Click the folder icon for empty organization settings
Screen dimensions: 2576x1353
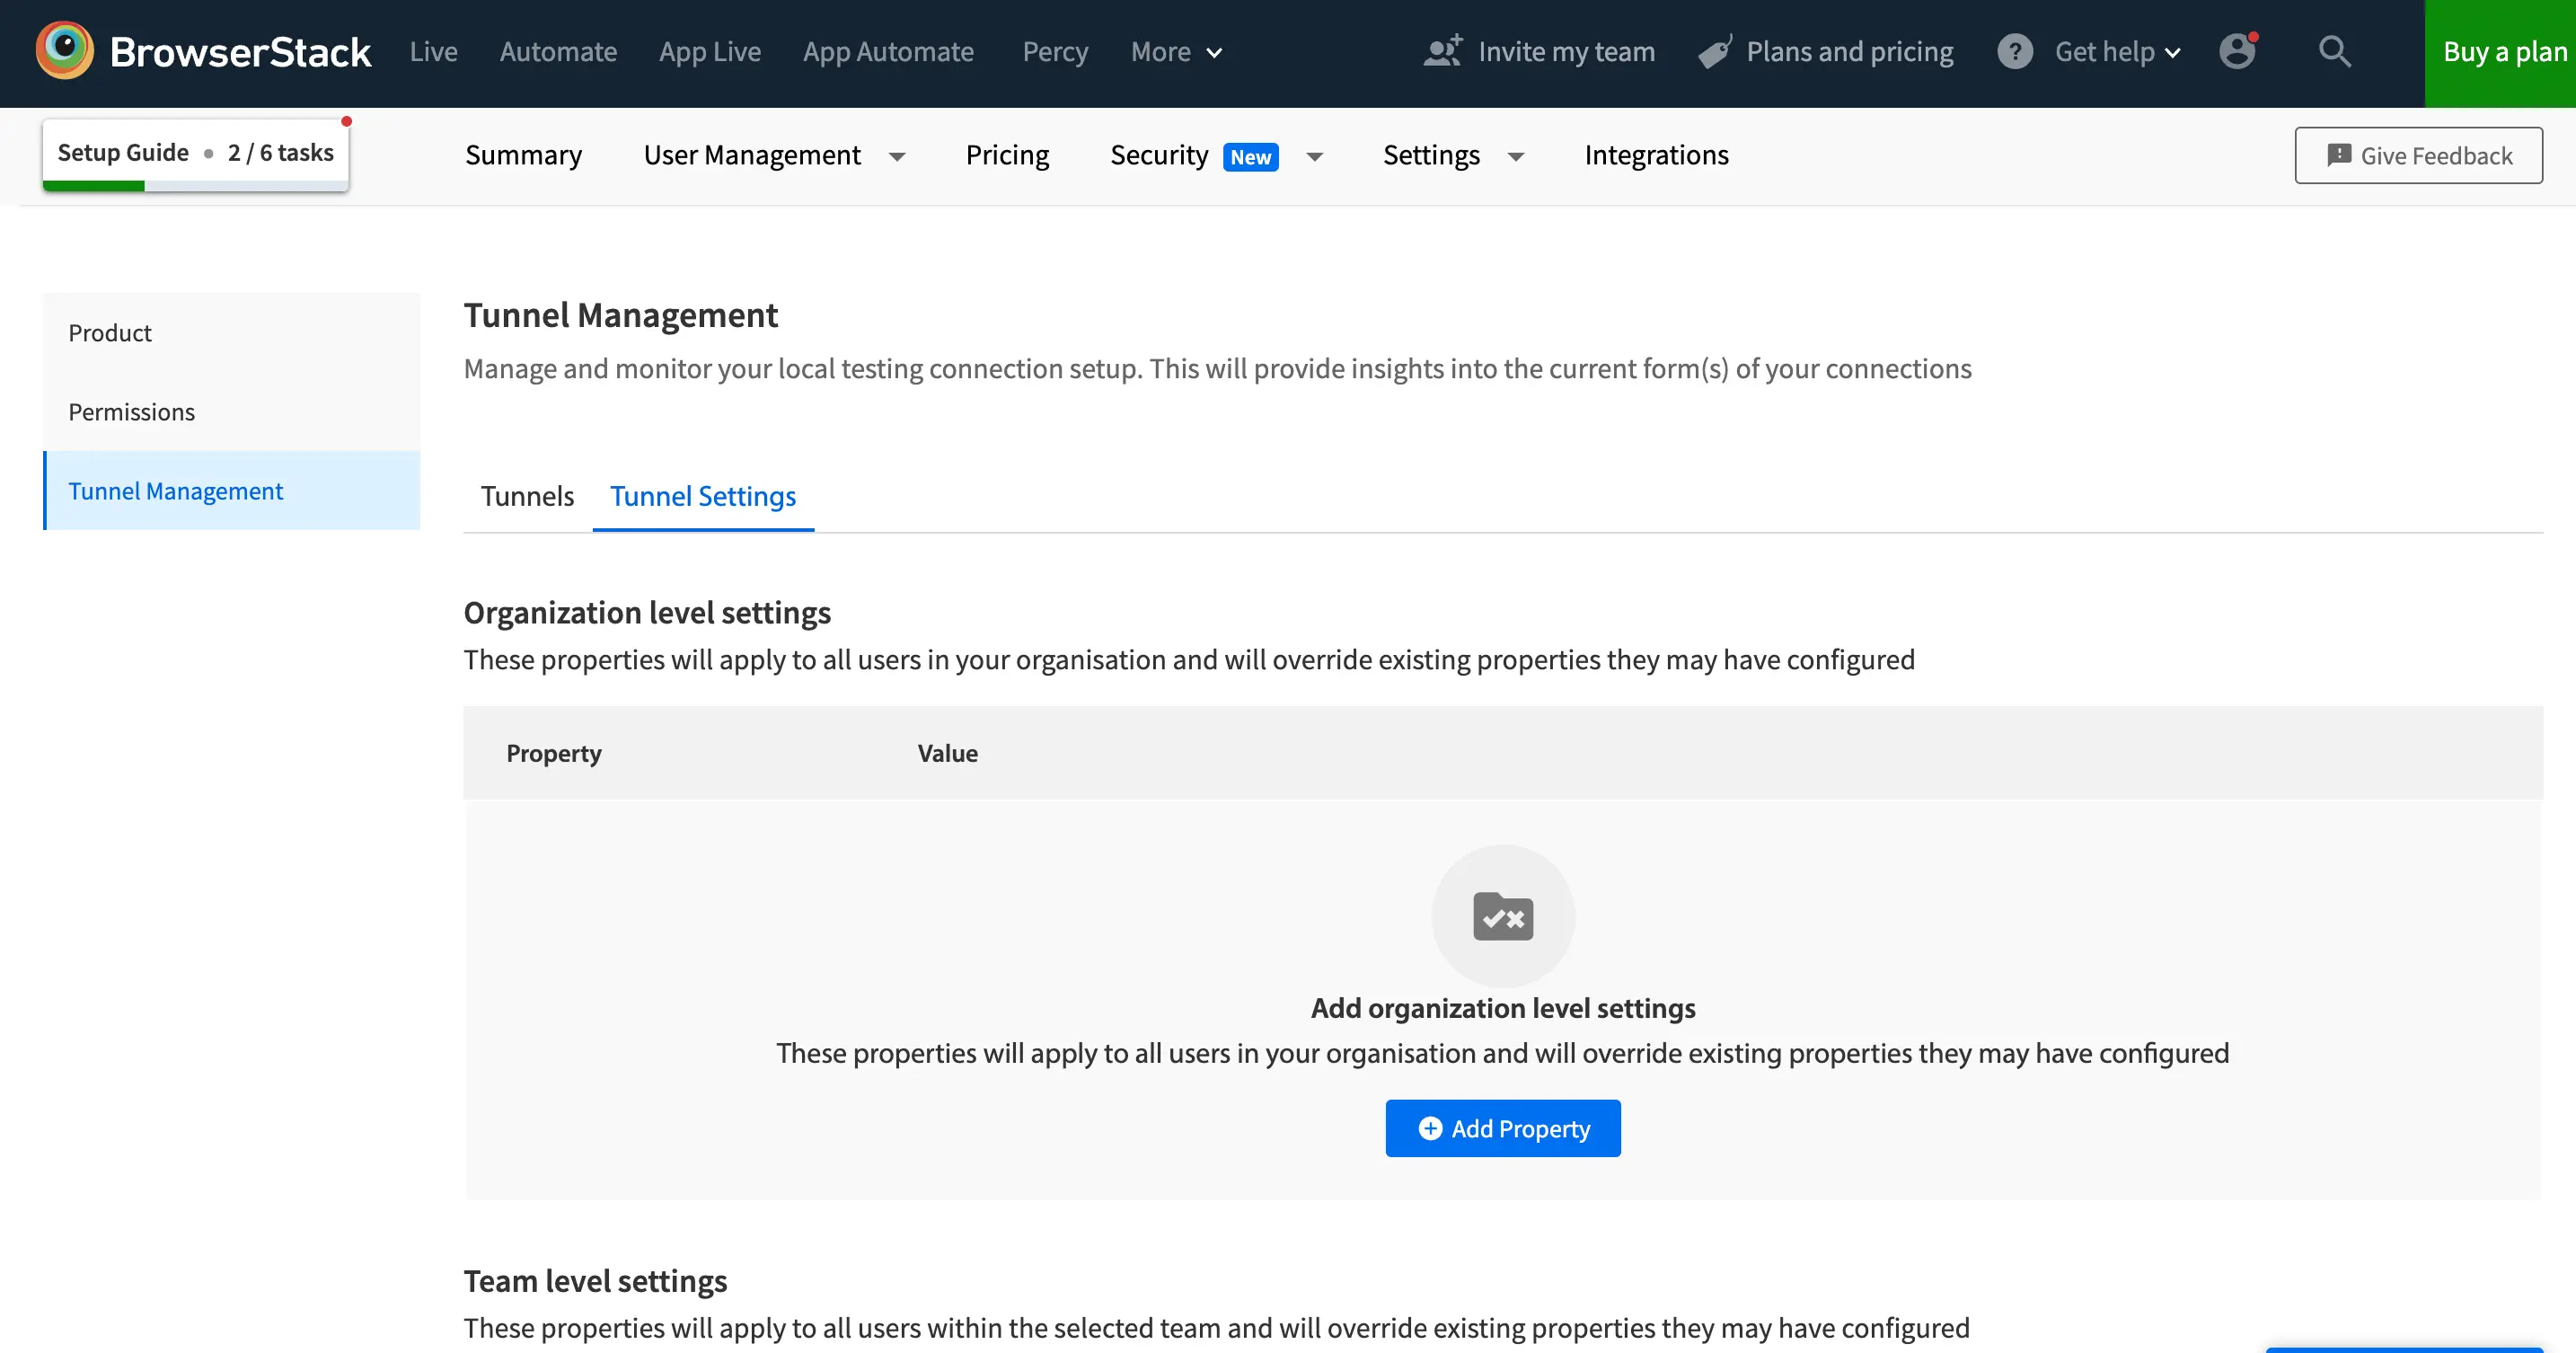pos(1502,916)
